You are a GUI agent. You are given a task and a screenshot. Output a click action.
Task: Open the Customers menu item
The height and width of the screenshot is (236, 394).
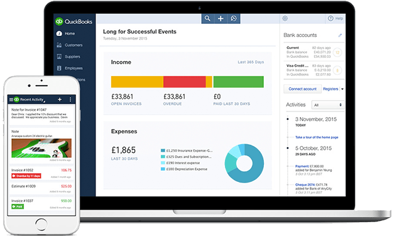(x=74, y=45)
